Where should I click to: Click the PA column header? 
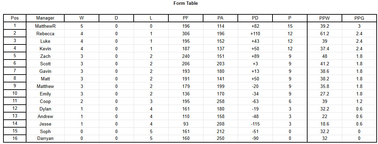point(220,18)
